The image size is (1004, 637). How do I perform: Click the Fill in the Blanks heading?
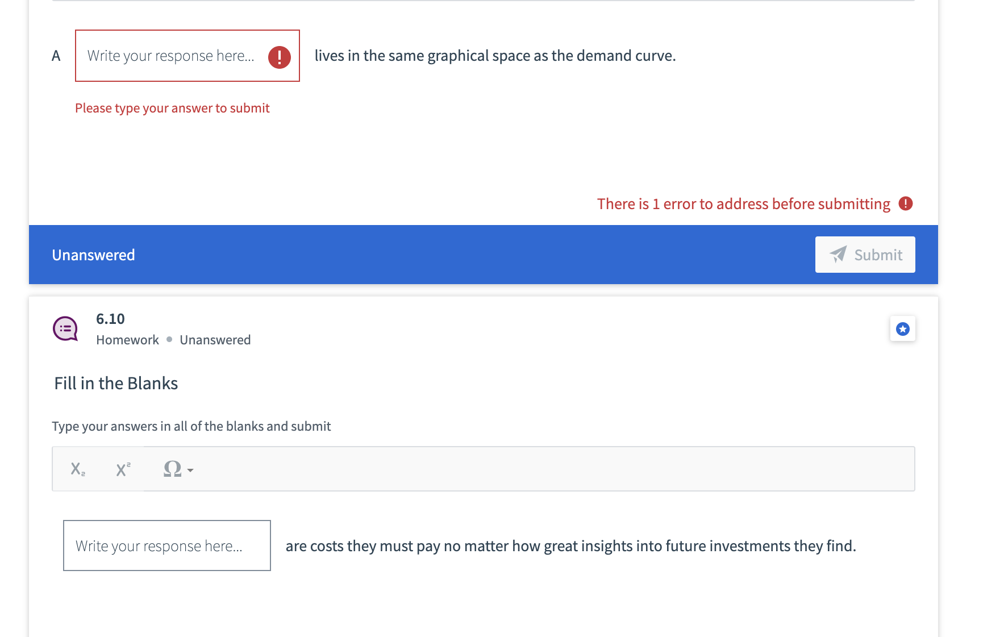pyautogui.click(x=115, y=383)
